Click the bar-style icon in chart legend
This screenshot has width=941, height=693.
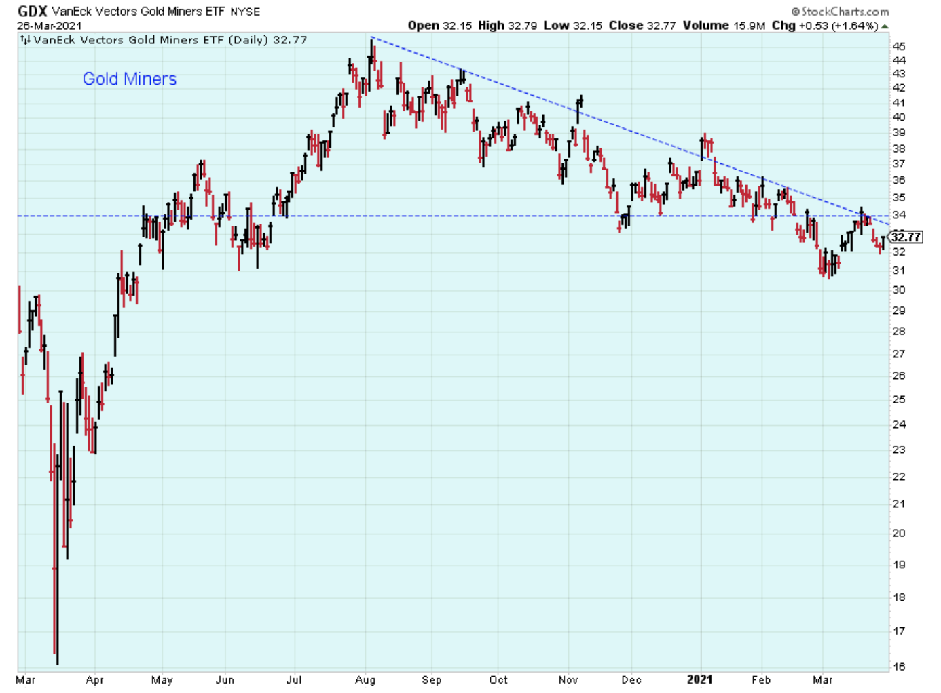coord(25,40)
